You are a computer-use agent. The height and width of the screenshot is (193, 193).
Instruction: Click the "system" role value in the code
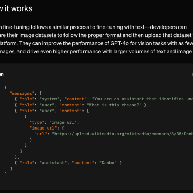click(x=49, y=99)
